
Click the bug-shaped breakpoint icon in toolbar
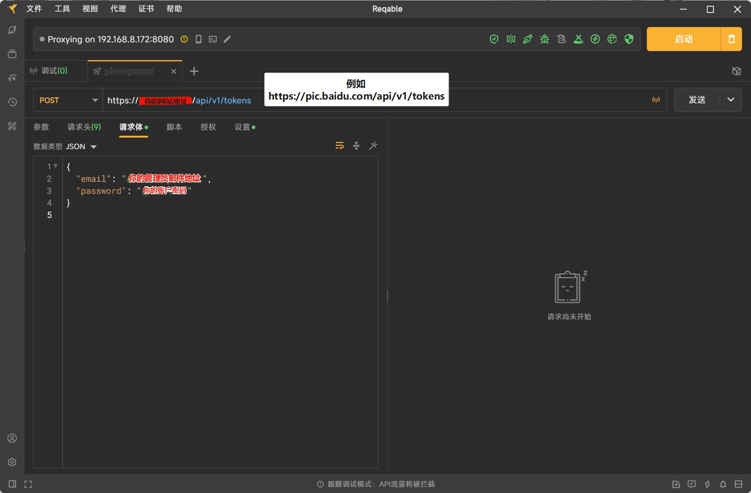pos(544,39)
